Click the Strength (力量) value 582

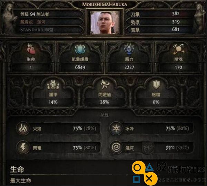pos(176,14)
